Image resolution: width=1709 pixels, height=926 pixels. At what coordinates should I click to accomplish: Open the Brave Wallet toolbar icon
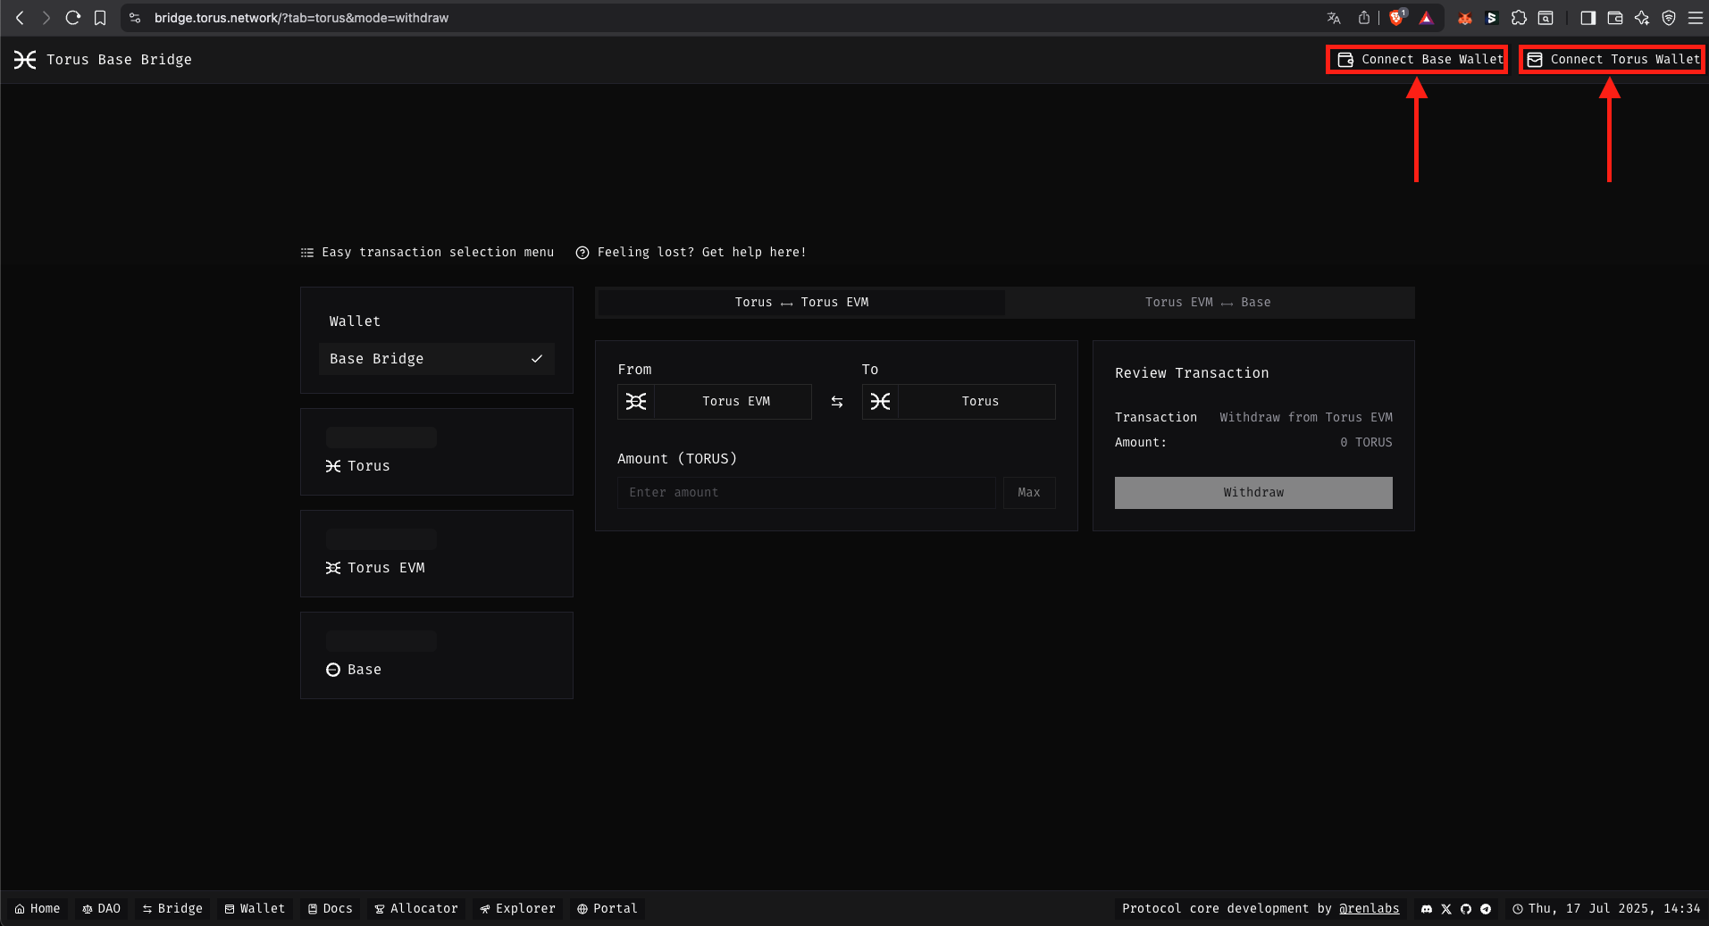pyautogui.click(x=1615, y=18)
